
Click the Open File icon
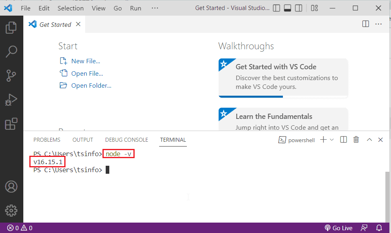coord(63,73)
